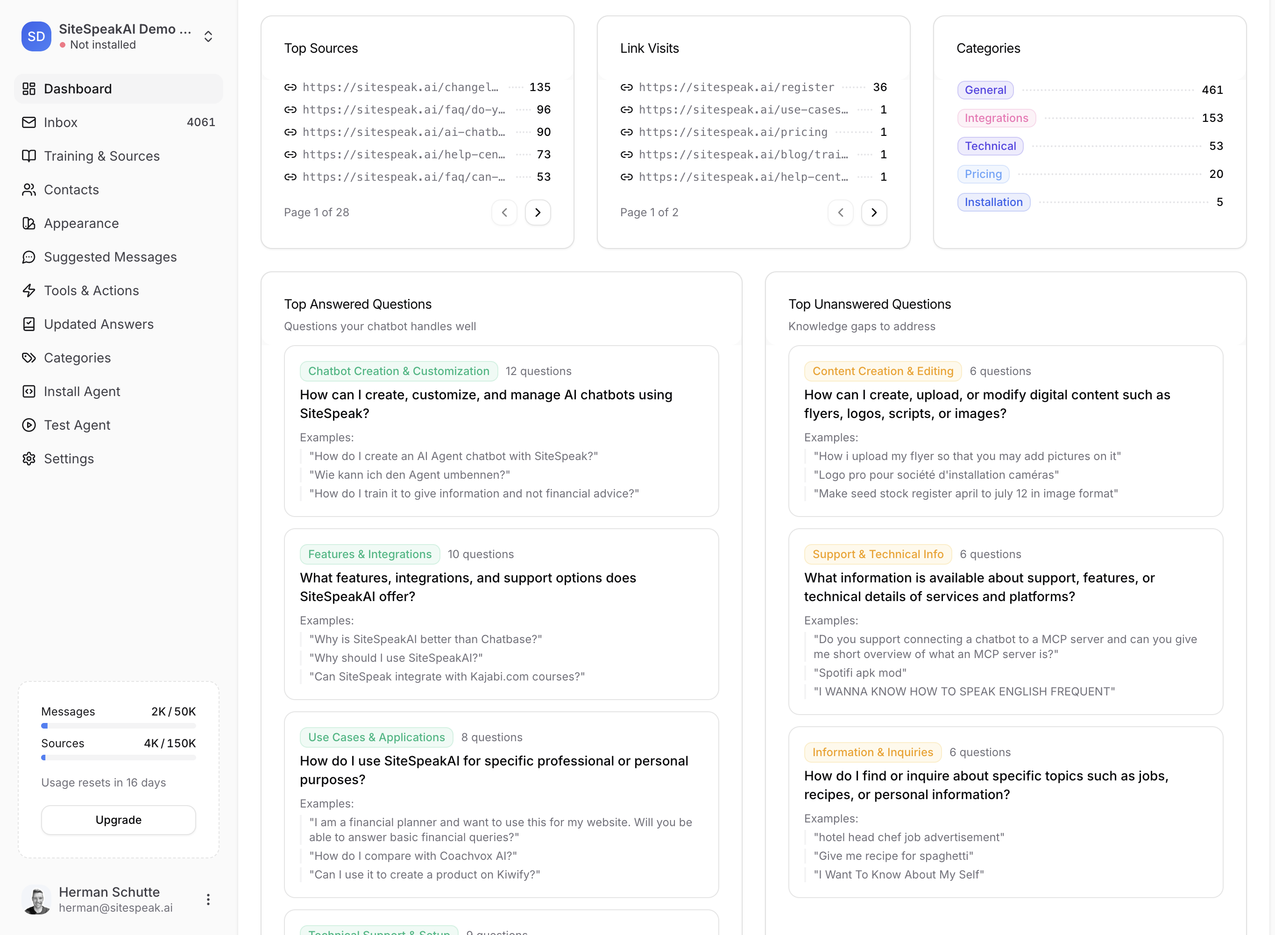Open Herman Schutte account options menu
This screenshot has height=935, width=1275.
tap(208, 900)
